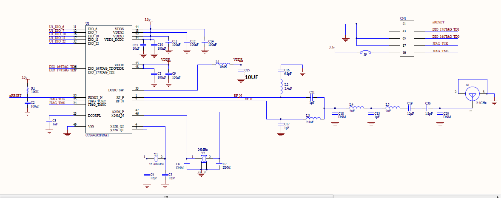Select the 3.3v power symbol above U1

(149, 21)
